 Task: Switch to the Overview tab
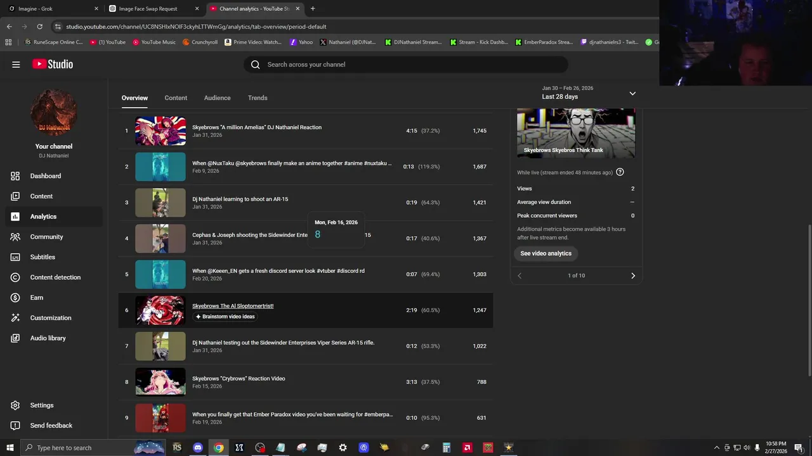[134, 98]
